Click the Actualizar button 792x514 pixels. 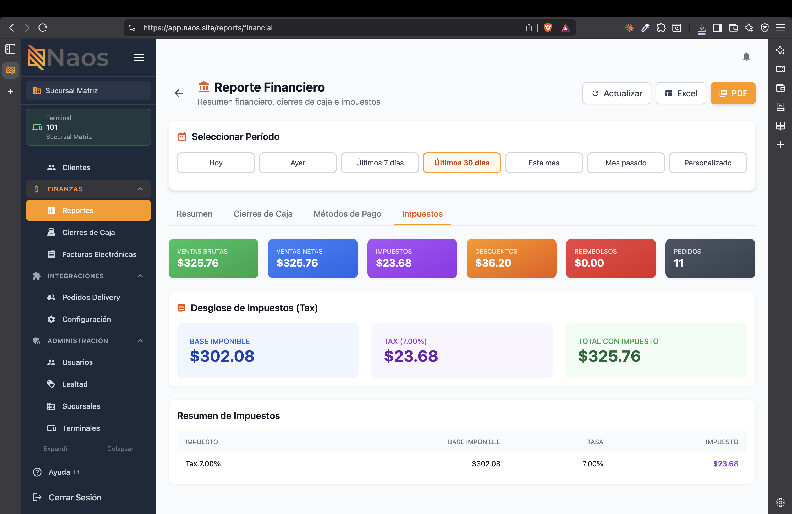tap(617, 93)
